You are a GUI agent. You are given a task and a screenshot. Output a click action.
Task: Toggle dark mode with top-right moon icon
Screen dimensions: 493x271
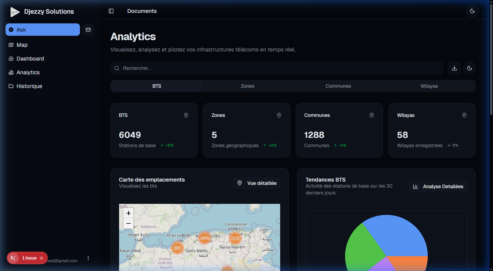point(472,11)
